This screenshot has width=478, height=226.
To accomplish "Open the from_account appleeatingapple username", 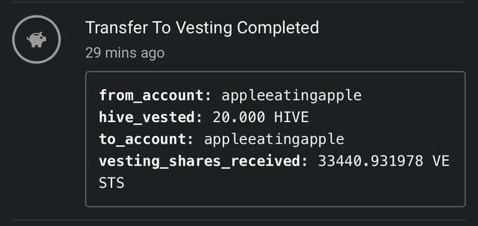I will tap(291, 96).
